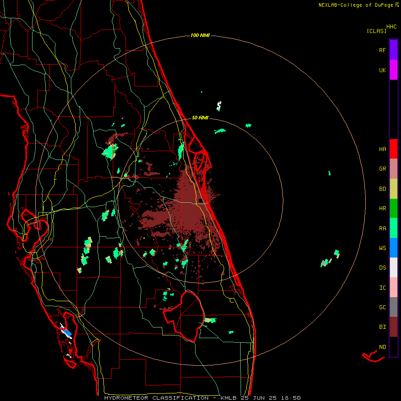Click the 'BI' legend label

pos(382,327)
